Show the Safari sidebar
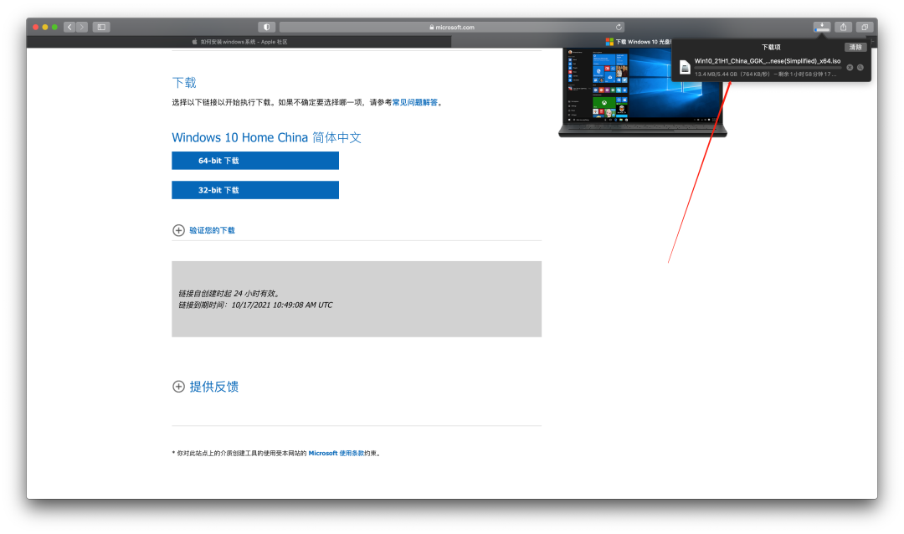The image size is (904, 534). tap(101, 27)
